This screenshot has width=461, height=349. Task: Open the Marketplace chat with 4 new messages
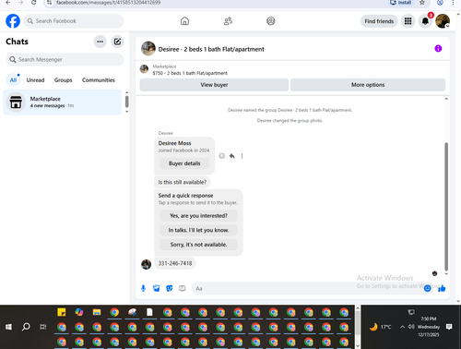click(62, 102)
